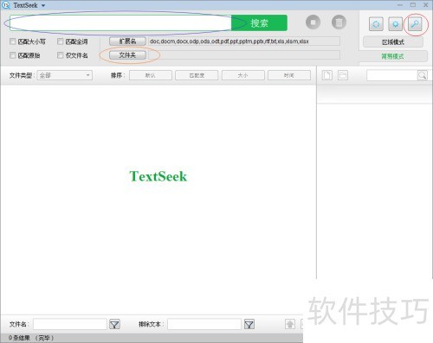Maximize the TextSeek window
Viewport: 433px width, 343px height.
tap(413, 5)
